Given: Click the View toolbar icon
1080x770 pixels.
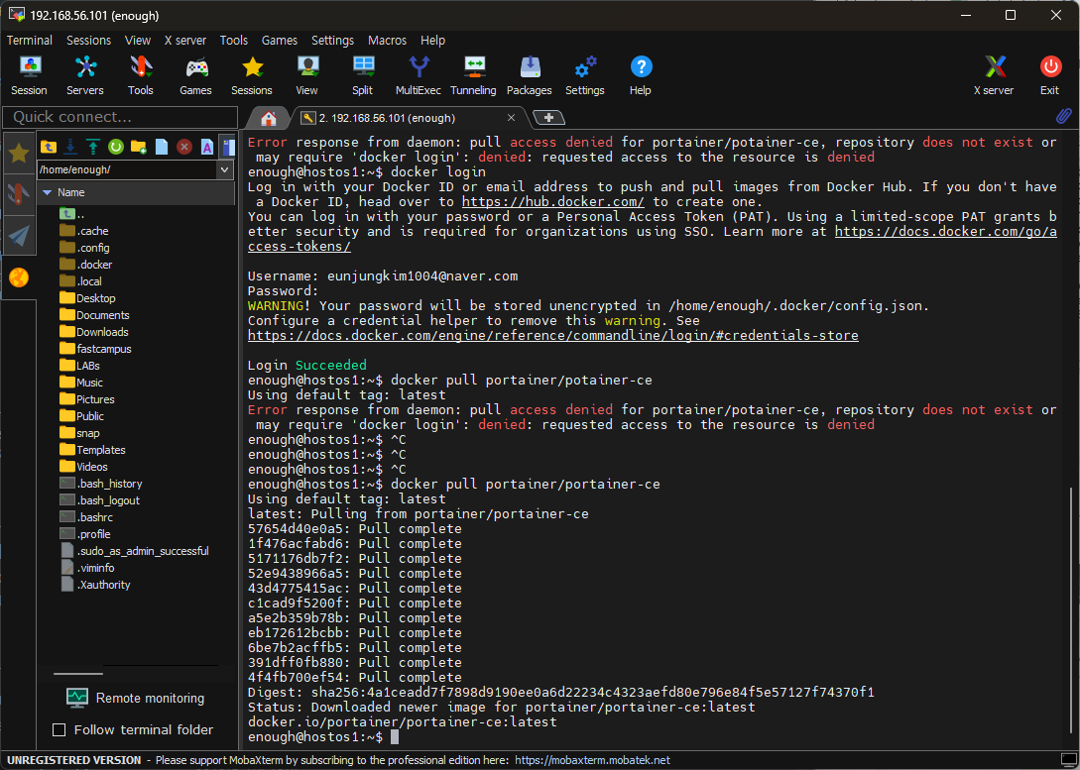Looking at the screenshot, I should (306, 75).
